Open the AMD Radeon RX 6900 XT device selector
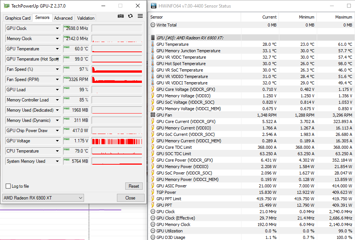Screen dimensions: 355x240 pyautogui.click(x=43, y=198)
